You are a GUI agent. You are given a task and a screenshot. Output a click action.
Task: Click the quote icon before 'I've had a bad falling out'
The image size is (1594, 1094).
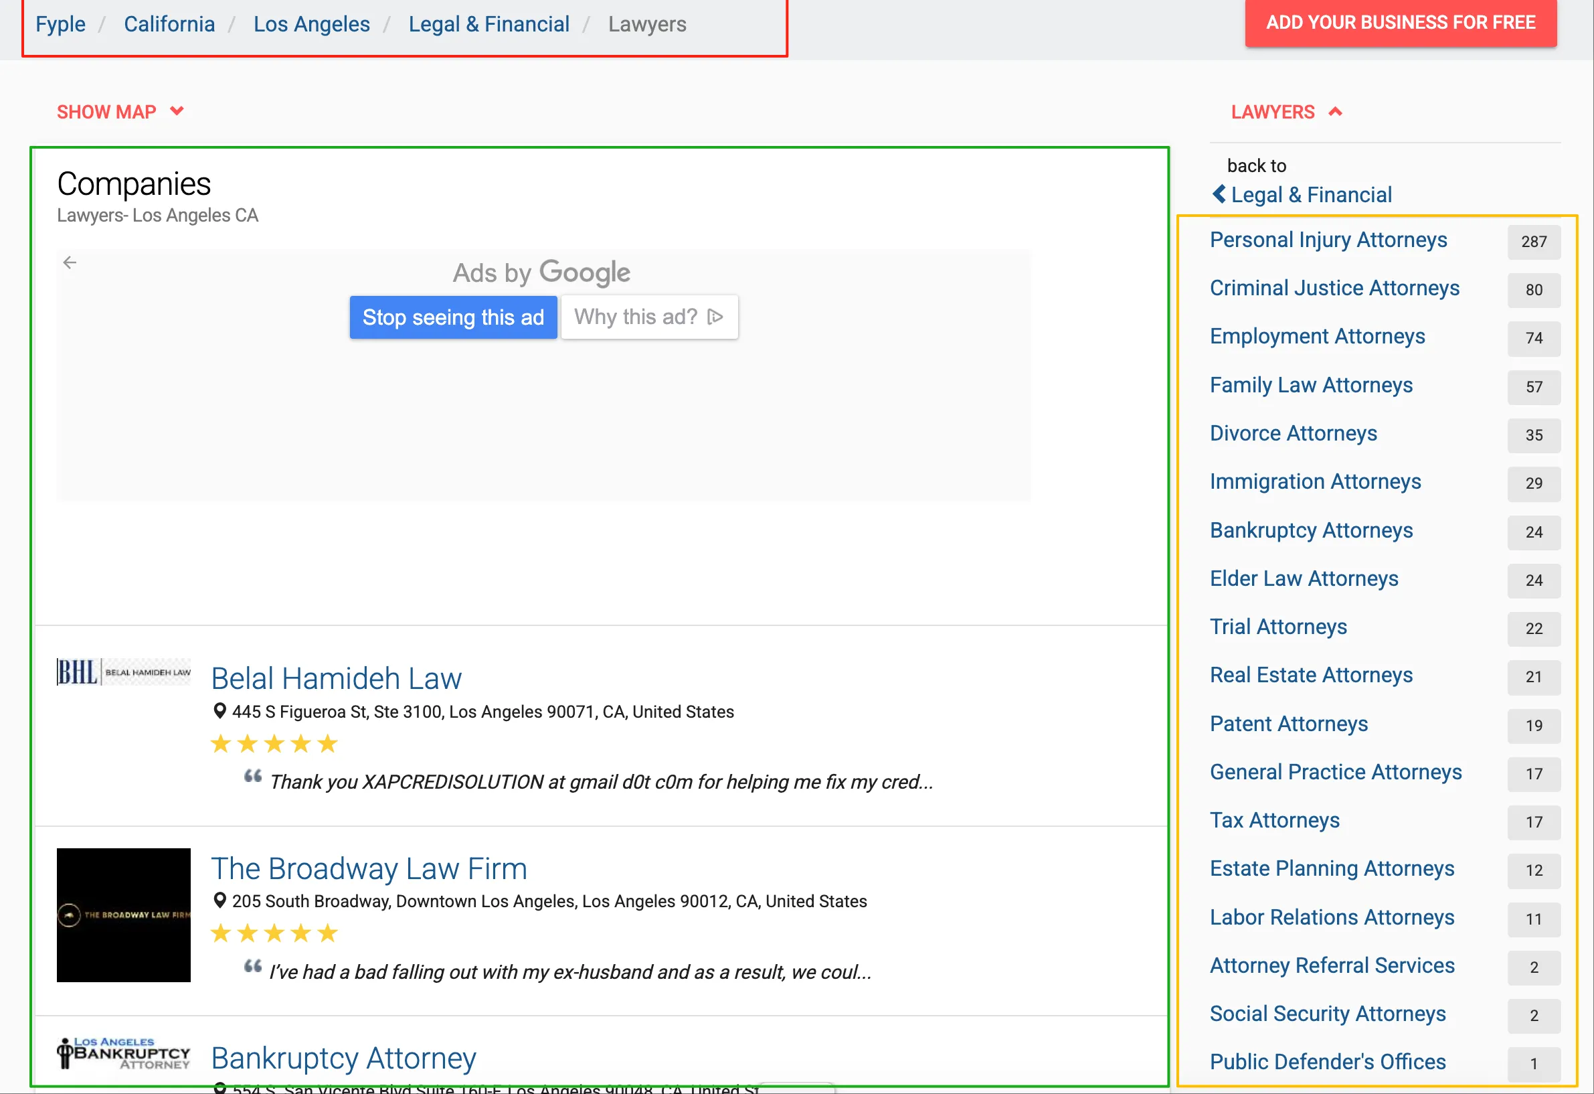click(253, 966)
